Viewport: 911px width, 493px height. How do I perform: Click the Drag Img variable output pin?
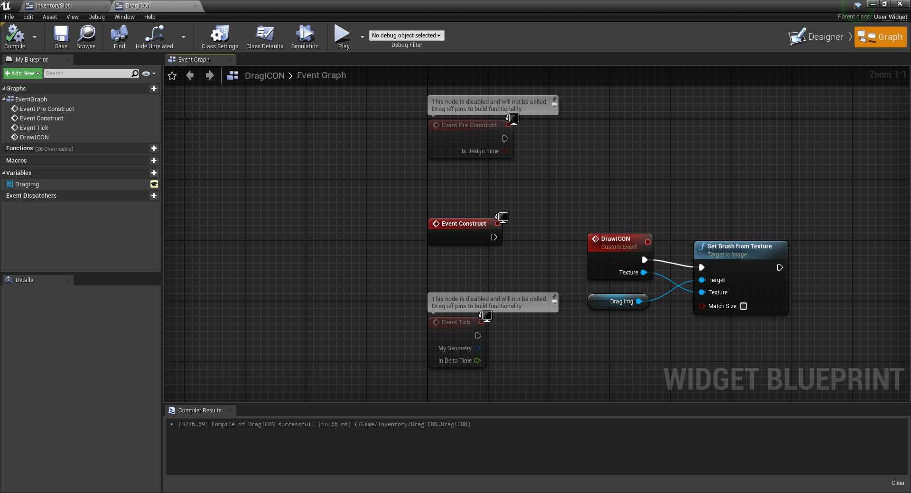tap(639, 301)
